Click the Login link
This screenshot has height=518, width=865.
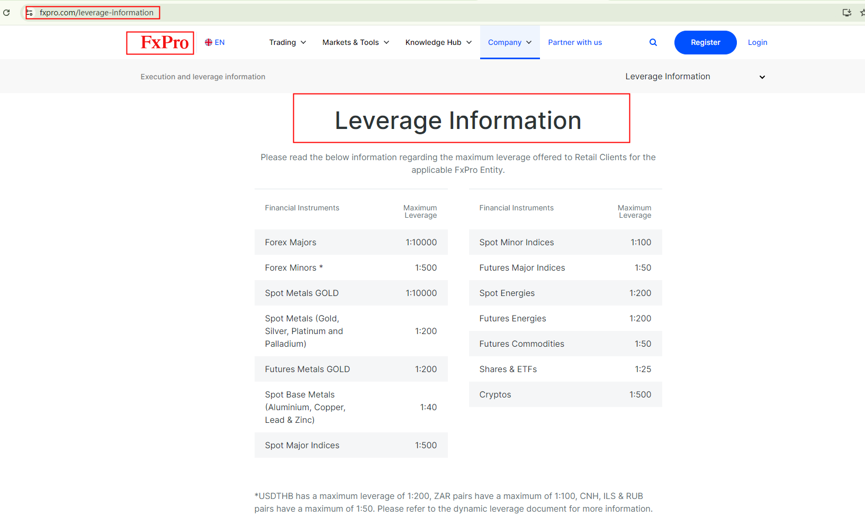pyautogui.click(x=757, y=42)
